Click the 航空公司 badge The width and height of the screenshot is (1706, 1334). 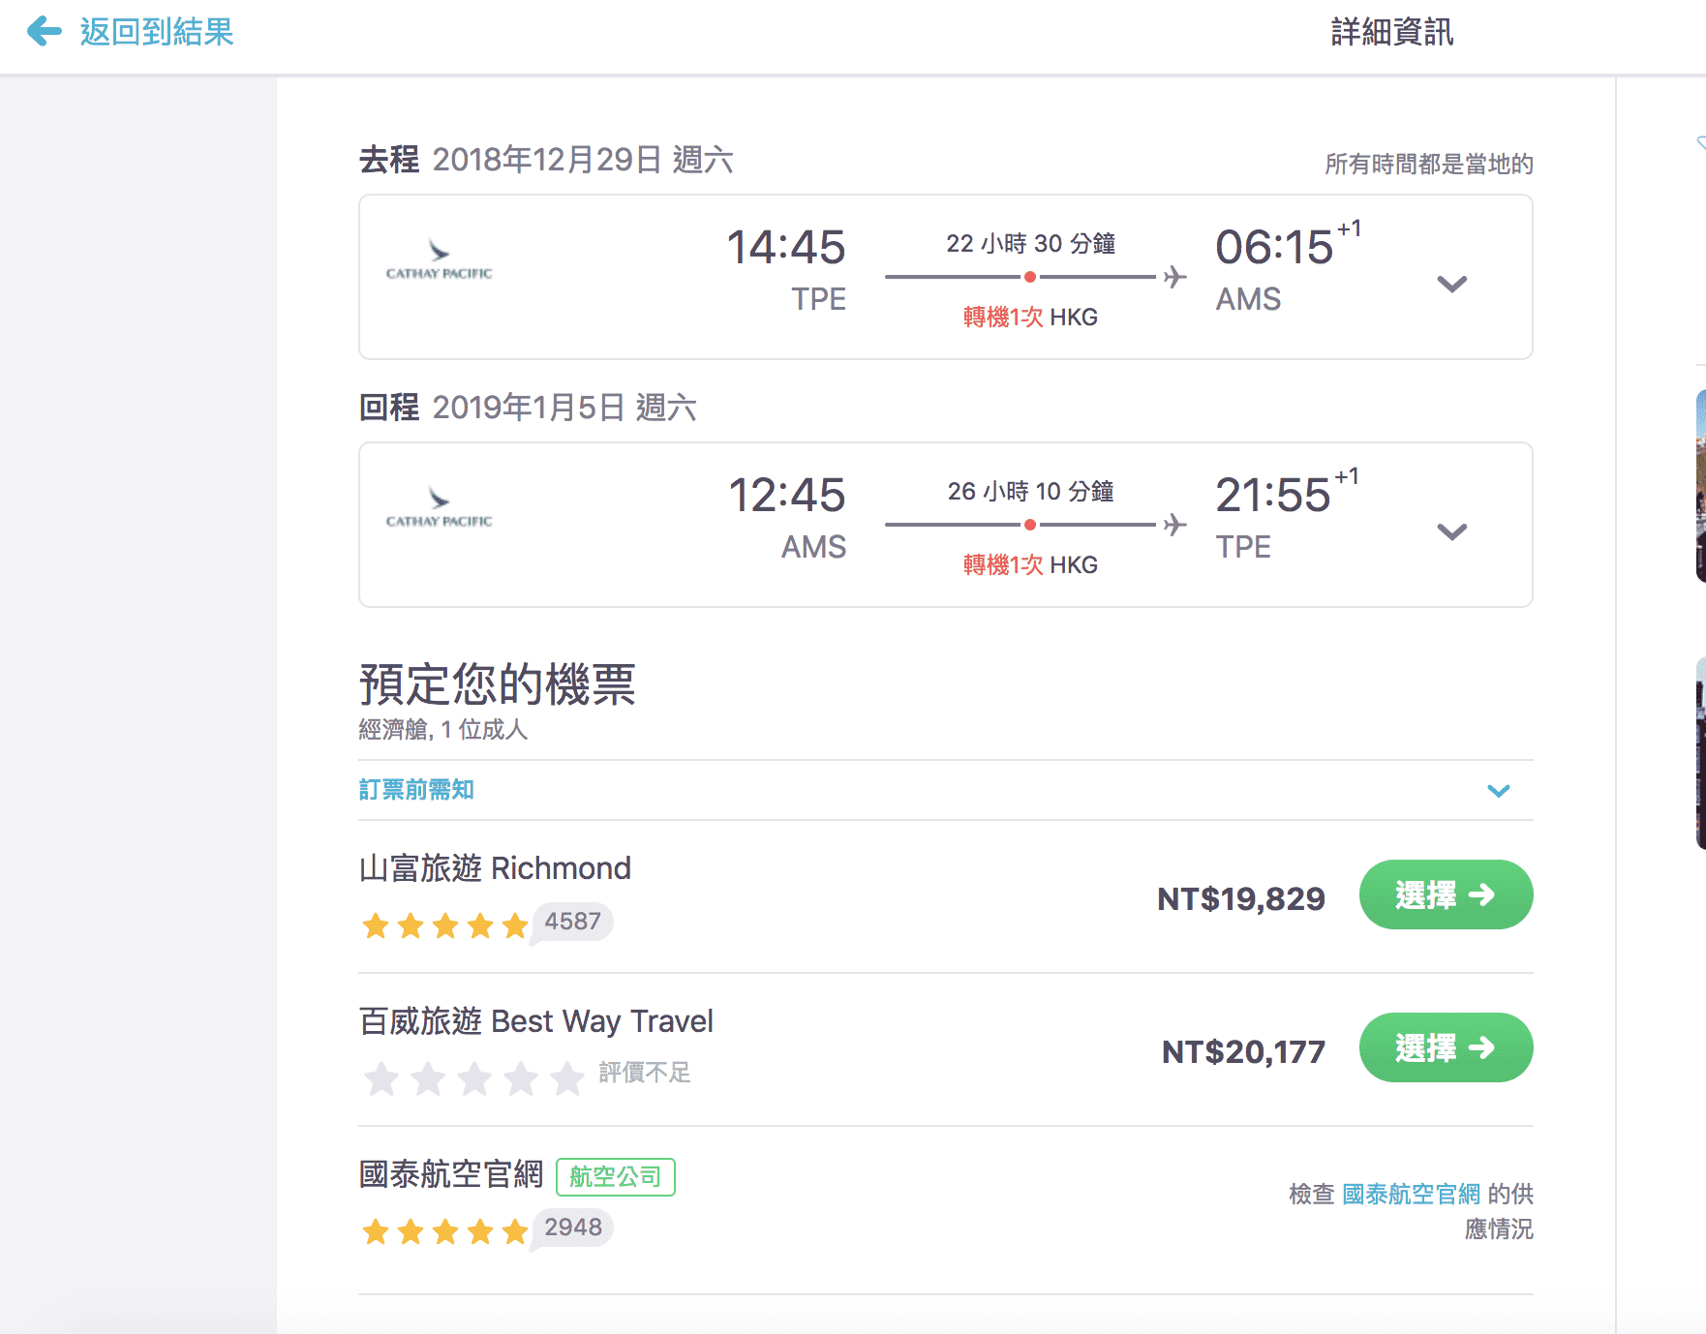tap(616, 1177)
